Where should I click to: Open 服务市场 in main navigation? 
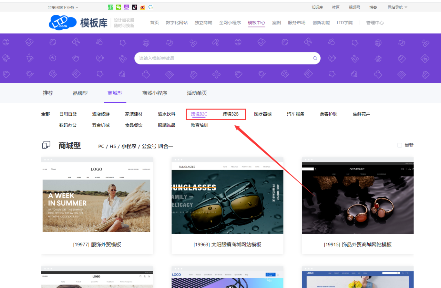pos(297,23)
